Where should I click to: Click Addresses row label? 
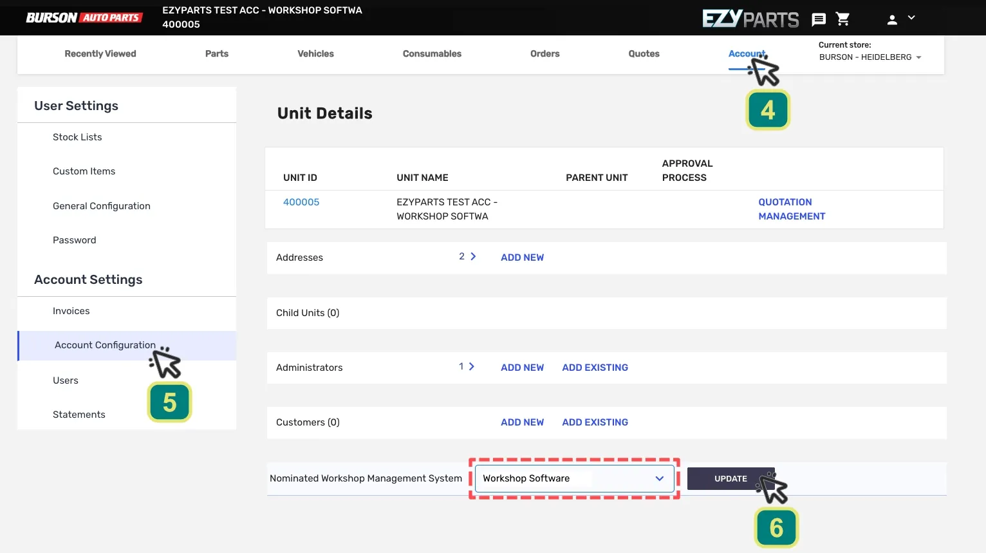[x=299, y=258]
